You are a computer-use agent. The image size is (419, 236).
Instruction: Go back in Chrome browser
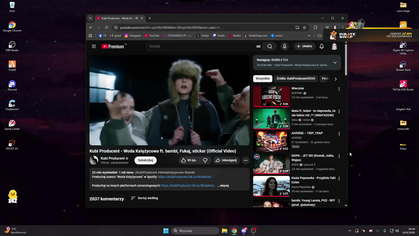coord(91,28)
